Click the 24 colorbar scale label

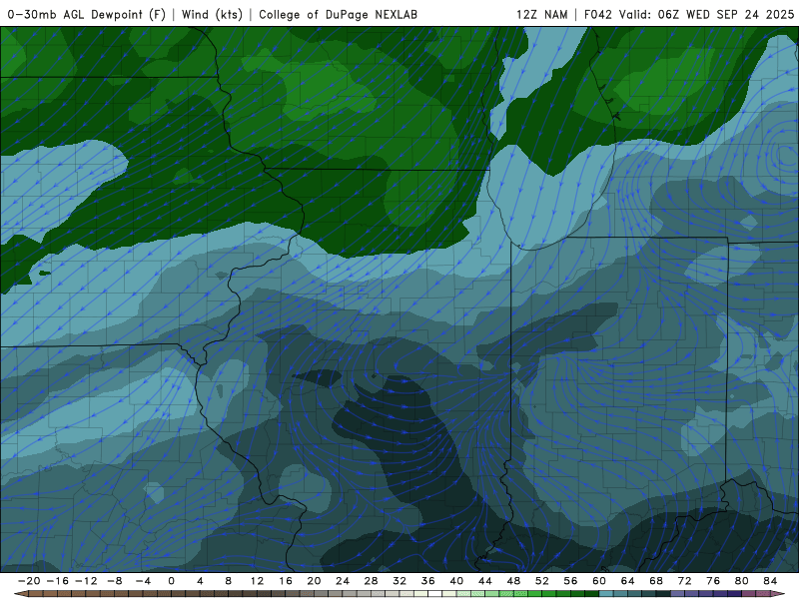(x=343, y=581)
